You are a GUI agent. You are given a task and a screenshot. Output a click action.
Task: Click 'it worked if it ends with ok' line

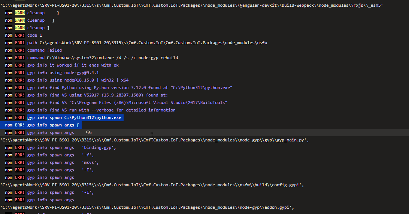[x=62, y=65]
